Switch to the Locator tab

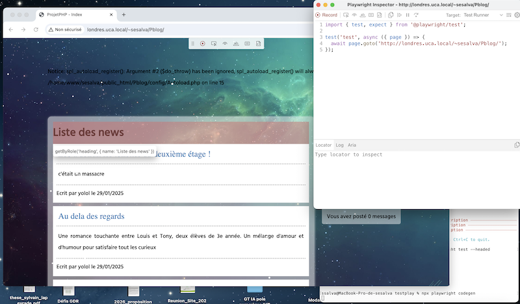tap(323, 145)
